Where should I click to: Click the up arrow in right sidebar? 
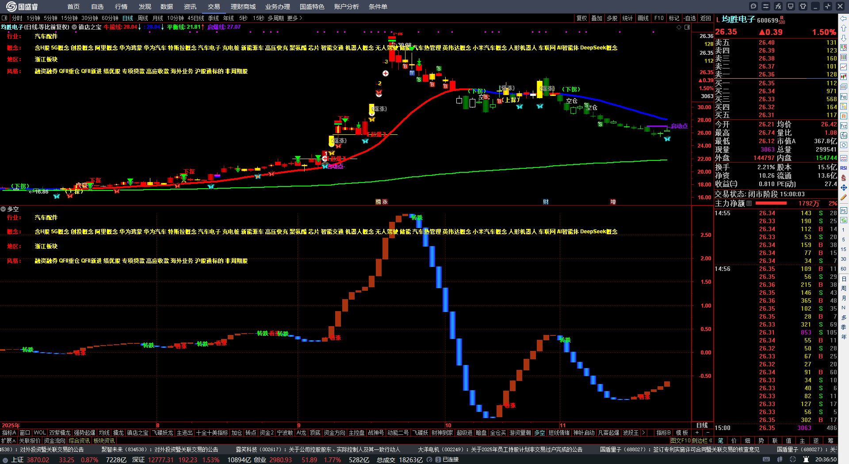(844, 28)
